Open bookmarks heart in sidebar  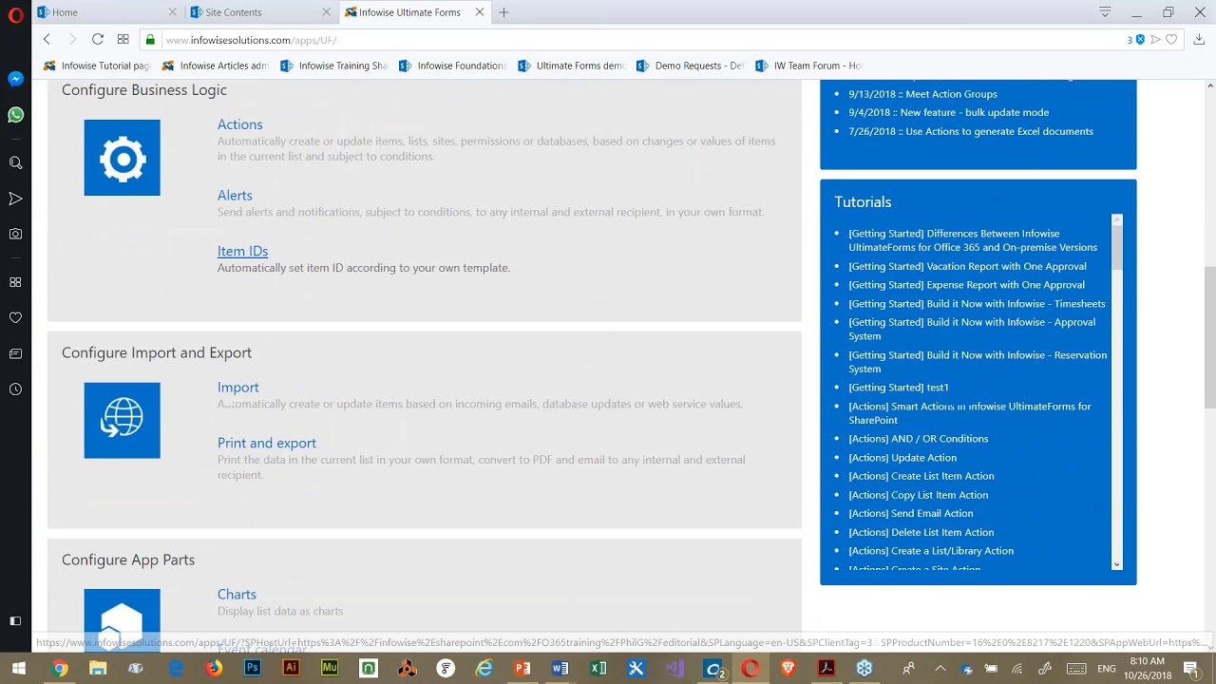coord(15,317)
